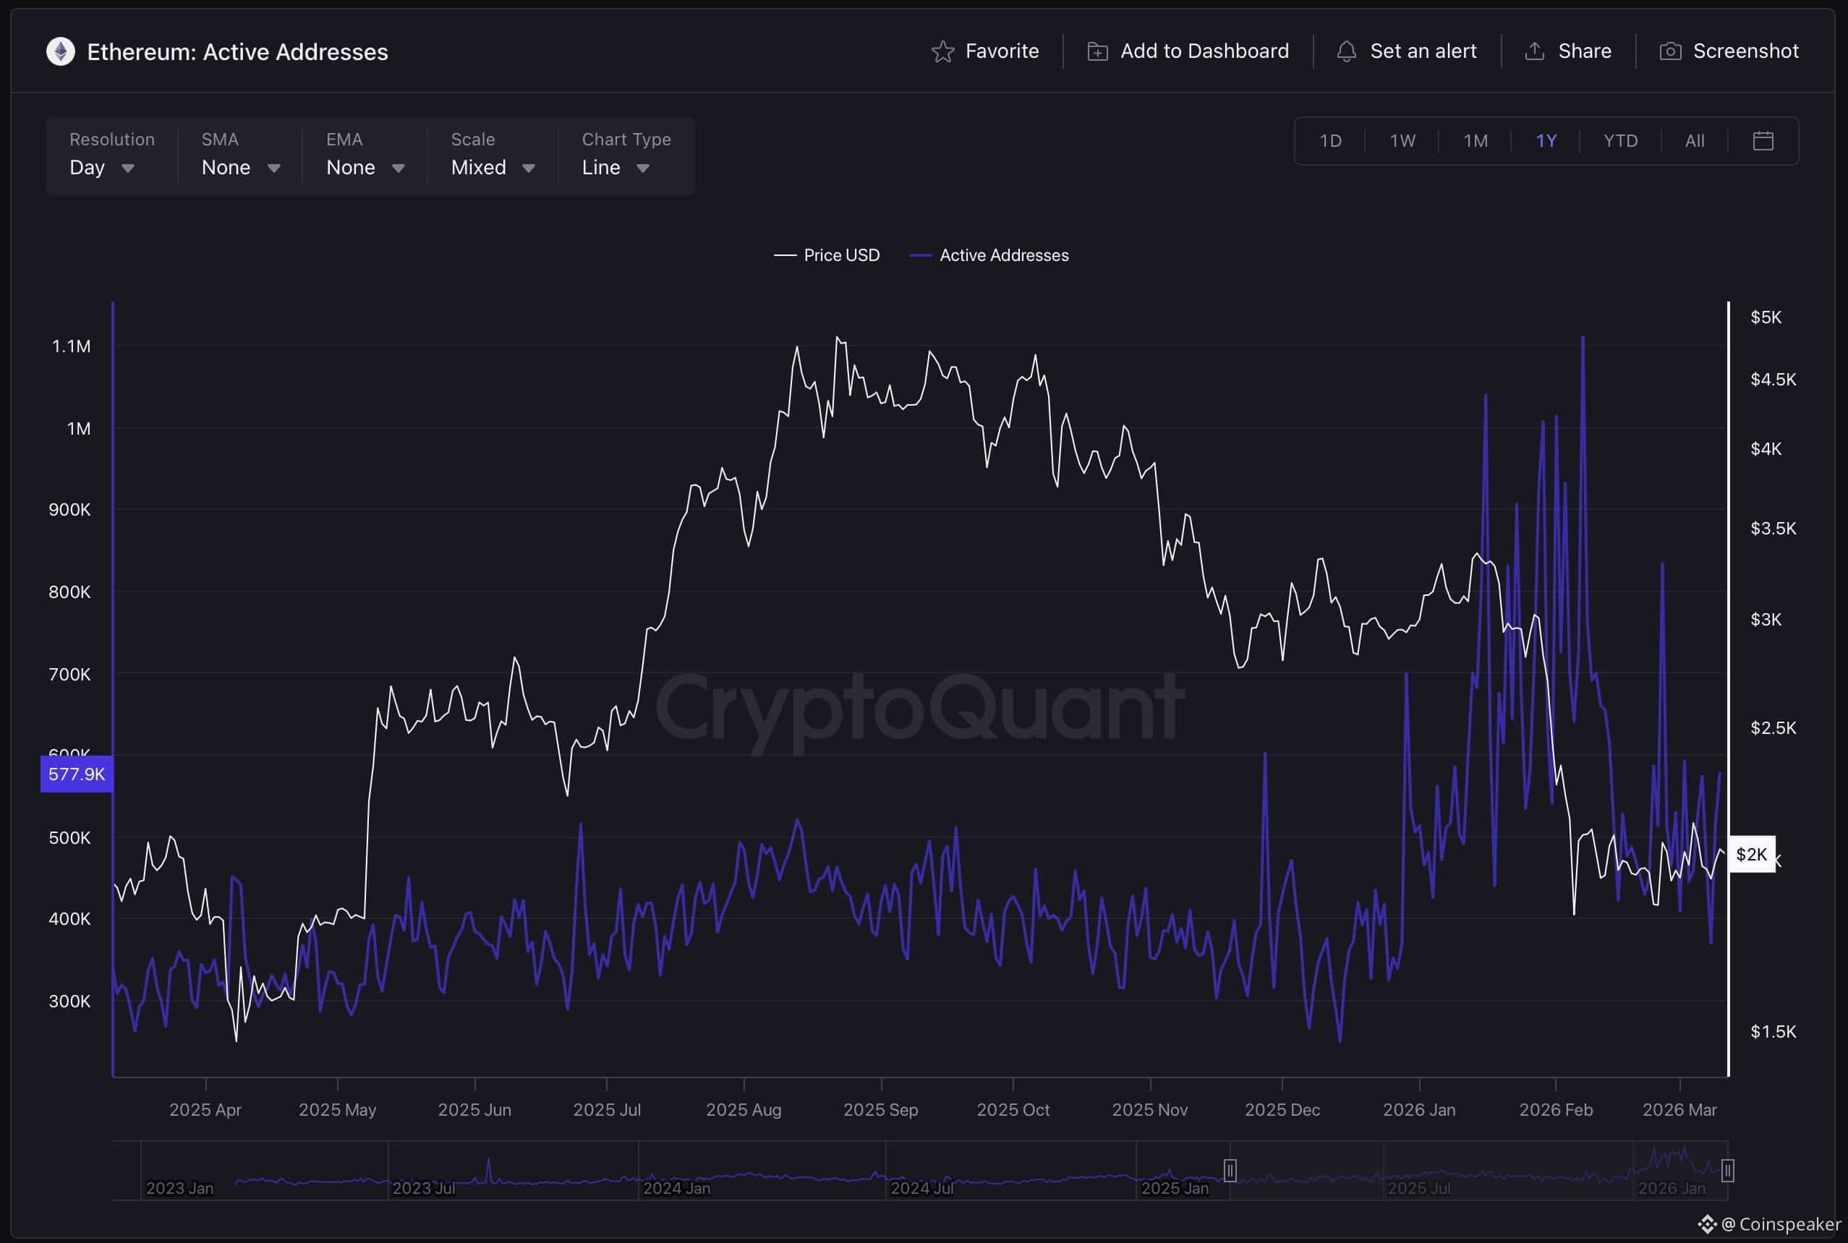Click the Add to Dashboard icon

click(1097, 52)
